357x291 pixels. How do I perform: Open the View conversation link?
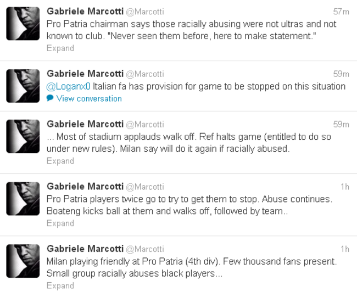coord(89,98)
